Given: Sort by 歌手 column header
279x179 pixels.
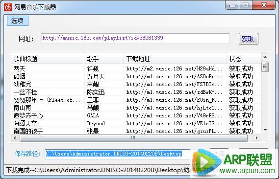Looking at the screenshot, I should pyautogui.click(x=103, y=59).
